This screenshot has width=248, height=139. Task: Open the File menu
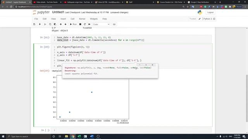click(x=36, y=19)
